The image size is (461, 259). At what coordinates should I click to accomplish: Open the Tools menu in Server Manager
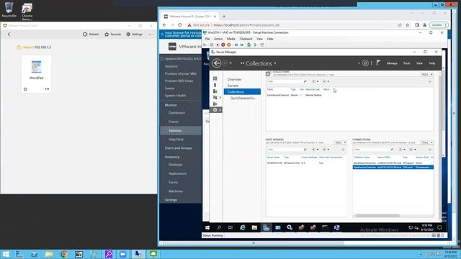pyautogui.click(x=406, y=63)
